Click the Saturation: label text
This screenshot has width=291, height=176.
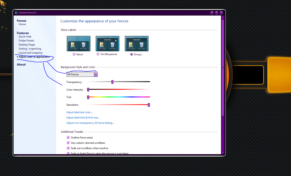(x=72, y=105)
